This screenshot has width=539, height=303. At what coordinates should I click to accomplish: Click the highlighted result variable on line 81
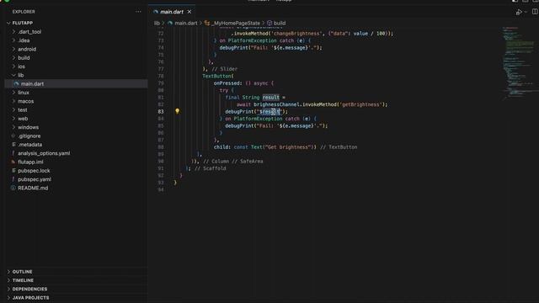pos(271,98)
